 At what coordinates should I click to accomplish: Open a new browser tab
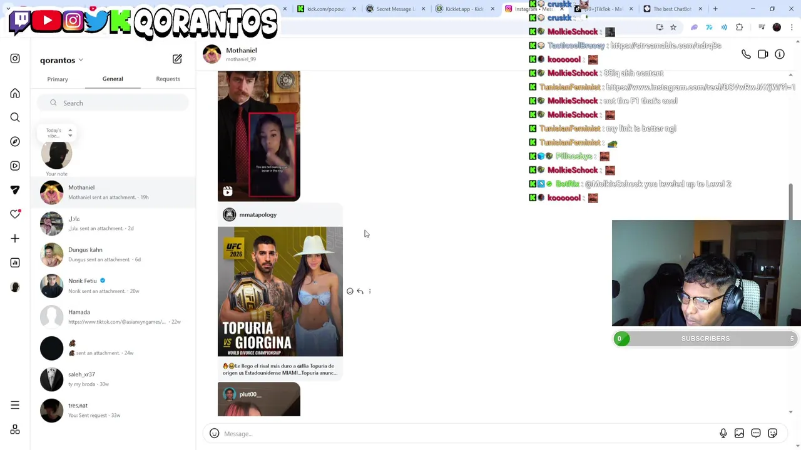(x=715, y=9)
